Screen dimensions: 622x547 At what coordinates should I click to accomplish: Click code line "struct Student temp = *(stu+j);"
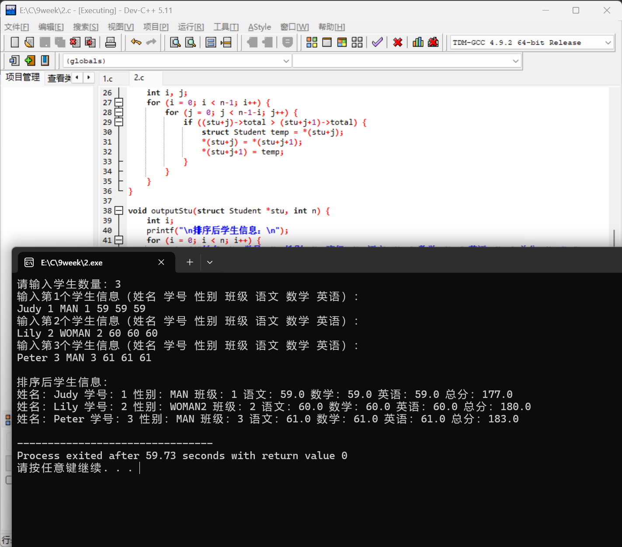point(272,132)
